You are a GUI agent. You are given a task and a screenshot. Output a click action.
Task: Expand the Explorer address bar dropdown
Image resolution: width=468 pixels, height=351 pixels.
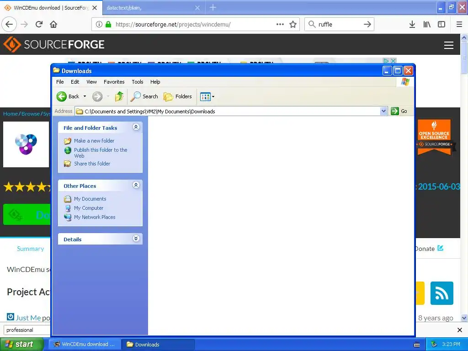click(383, 112)
